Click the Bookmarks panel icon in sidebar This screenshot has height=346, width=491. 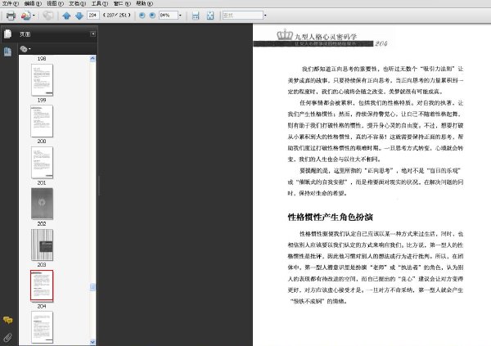(8, 52)
